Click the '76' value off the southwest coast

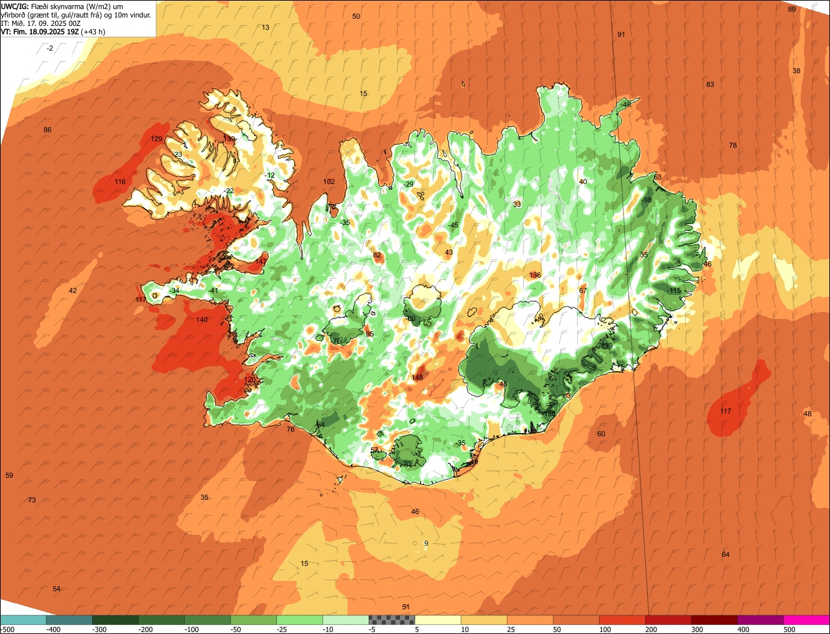(x=290, y=429)
